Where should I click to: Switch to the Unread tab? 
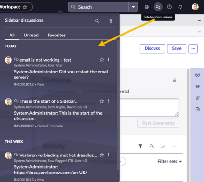[31, 35]
